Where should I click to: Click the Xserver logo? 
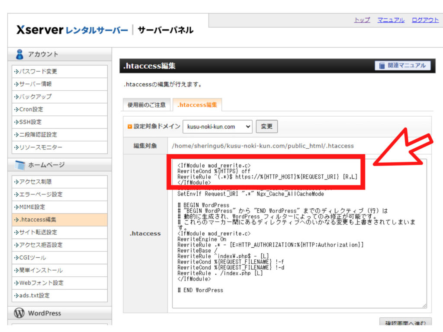(x=72, y=30)
